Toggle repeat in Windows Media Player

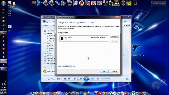coord(69,79)
